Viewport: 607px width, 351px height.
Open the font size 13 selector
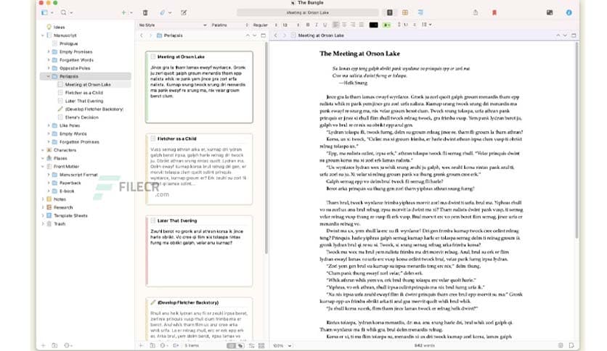(290, 25)
